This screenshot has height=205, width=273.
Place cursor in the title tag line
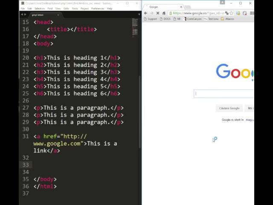(72, 29)
